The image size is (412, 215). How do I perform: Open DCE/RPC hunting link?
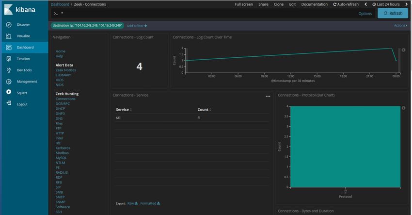(63, 104)
